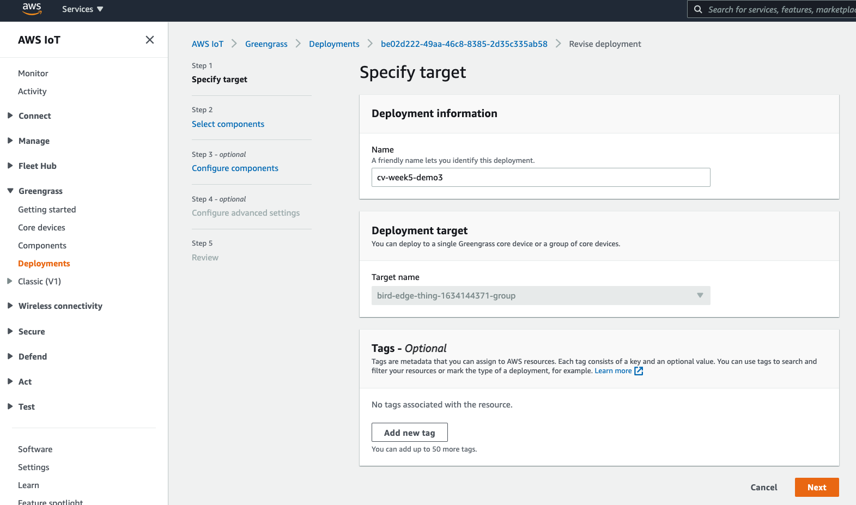Open Getting started under Greengrass
Viewport: 856px width, 505px height.
point(47,210)
